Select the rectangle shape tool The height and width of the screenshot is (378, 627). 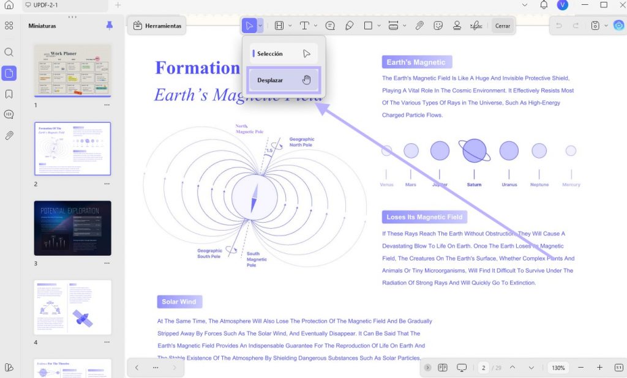(x=368, y=26)
